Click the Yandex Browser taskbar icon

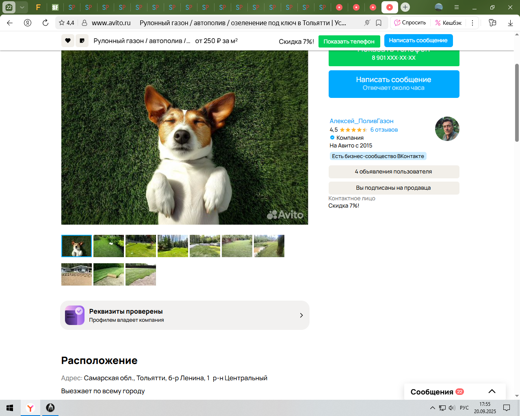pyautogui.click(x=30, y=408)
